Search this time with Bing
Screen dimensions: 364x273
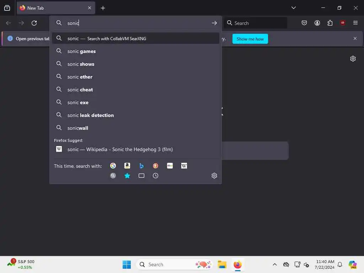coord(141,166)
